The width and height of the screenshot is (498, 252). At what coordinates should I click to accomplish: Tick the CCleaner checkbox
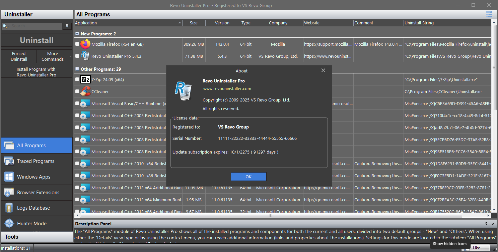(x=77, y=91)
